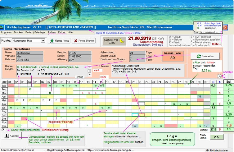Click the Geboren field 04.10.1958

coord(29,60)
